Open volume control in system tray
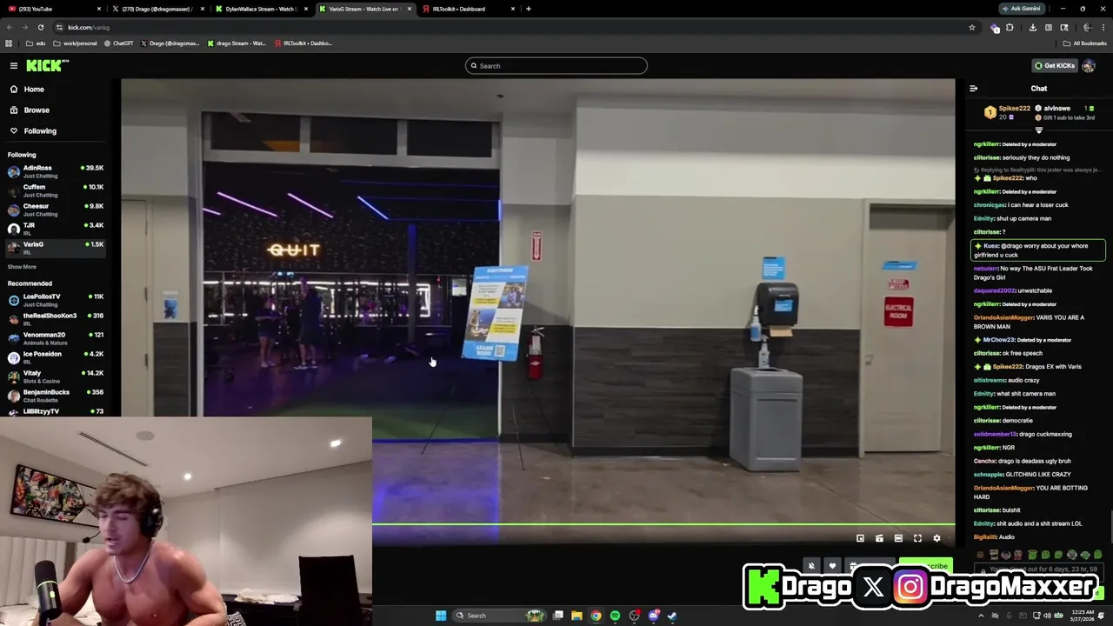The width and height of the screenshot is (1113, 626). [1047, 616]
